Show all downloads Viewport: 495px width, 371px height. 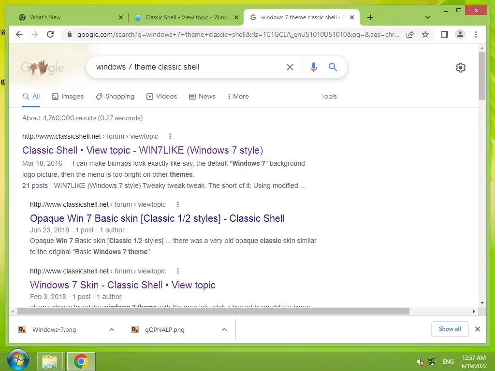pos(450,329)
